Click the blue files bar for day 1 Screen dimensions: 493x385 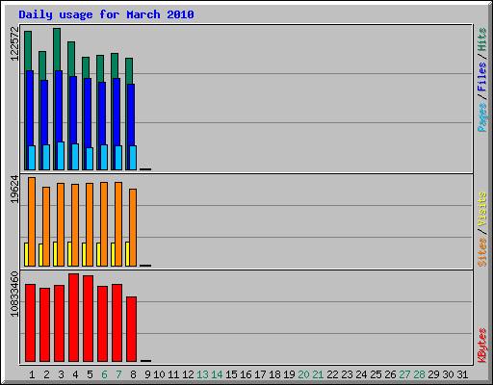[30, 108]
